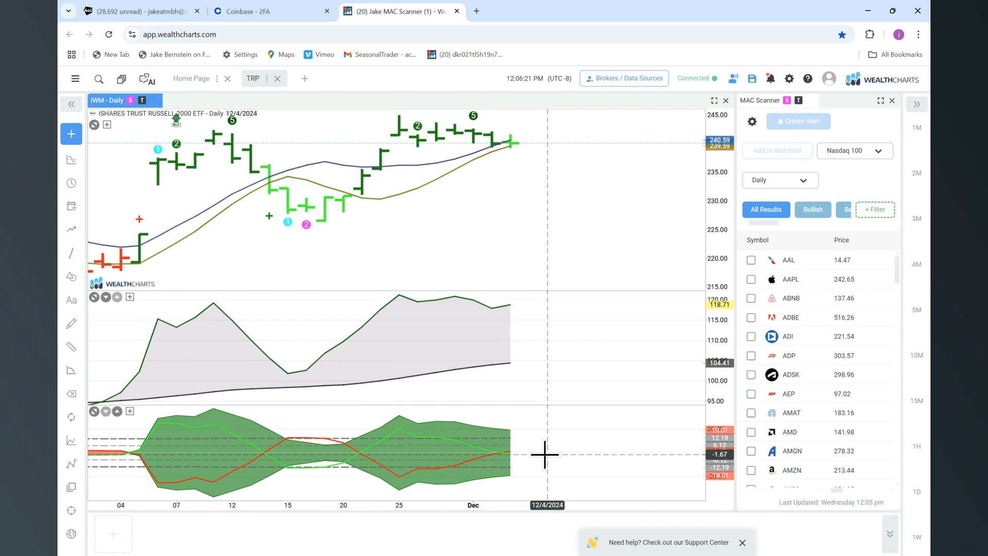
Task: Switch to the AOL mail browser tab
Action: click(x=142, y=11)
